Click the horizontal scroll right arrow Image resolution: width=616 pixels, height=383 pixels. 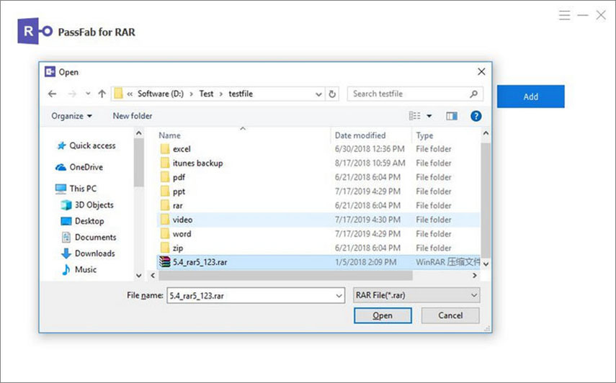[475, 276]
